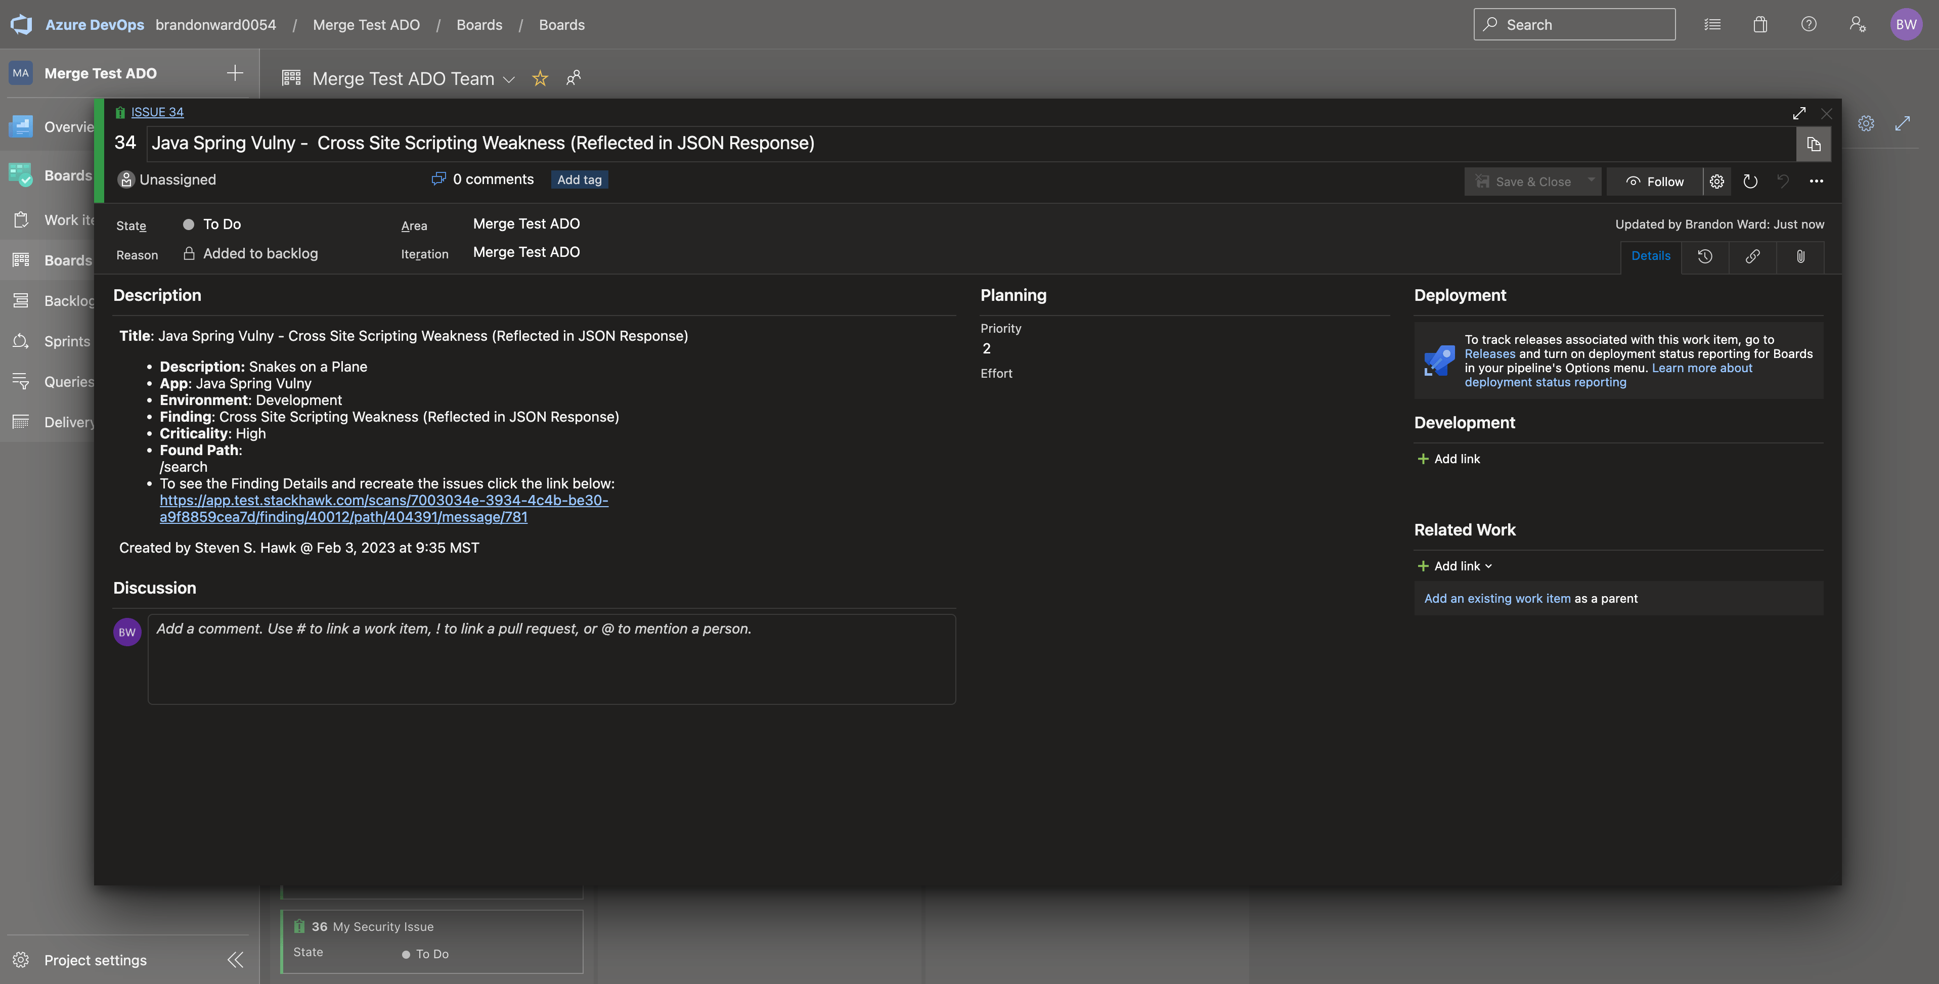
Task: Click the refresh work item icon
Action: pyautogui.click(x=1750, y=182)
